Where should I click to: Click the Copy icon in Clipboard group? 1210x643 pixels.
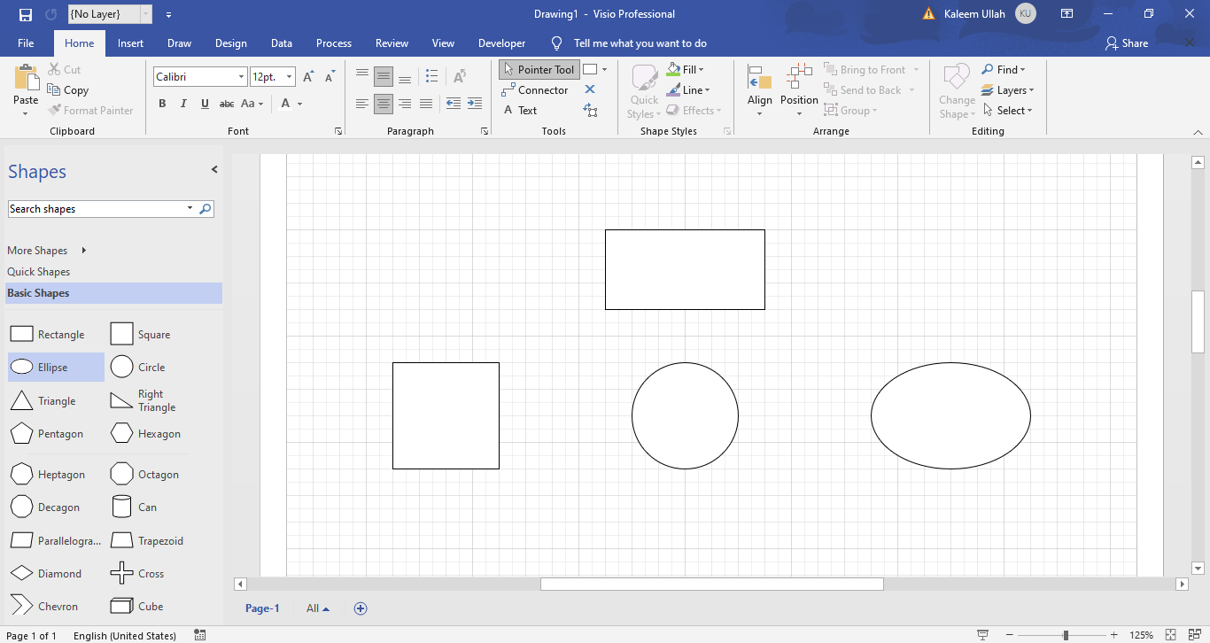tap(53, 89)
